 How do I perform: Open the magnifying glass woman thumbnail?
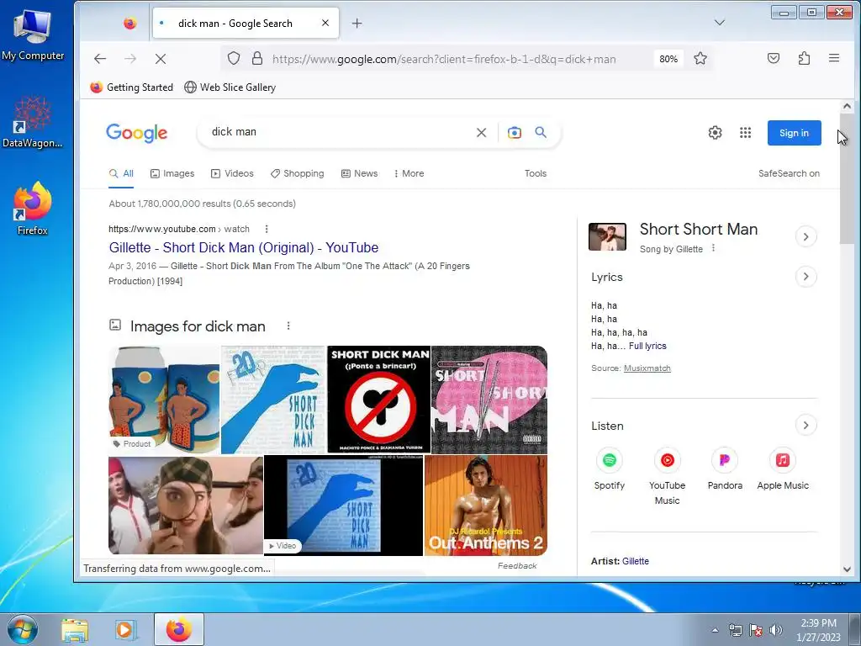pyautogui.click(x=186, y=506)
